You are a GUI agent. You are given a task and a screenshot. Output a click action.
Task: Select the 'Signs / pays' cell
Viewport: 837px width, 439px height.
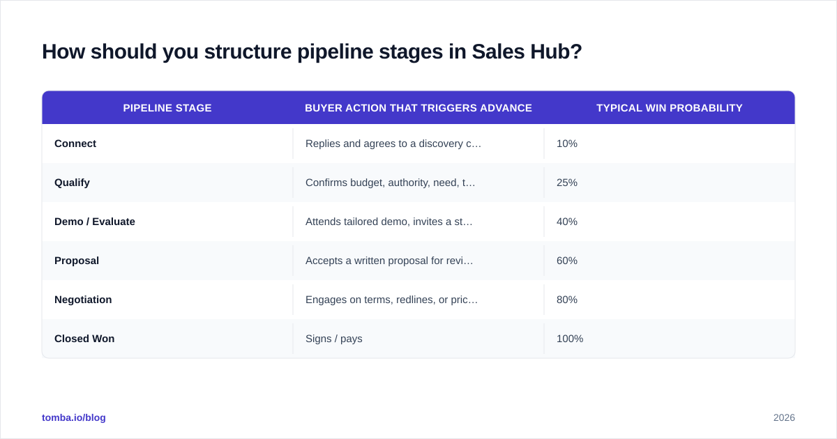pyautogui.click(x=418, y=339)
